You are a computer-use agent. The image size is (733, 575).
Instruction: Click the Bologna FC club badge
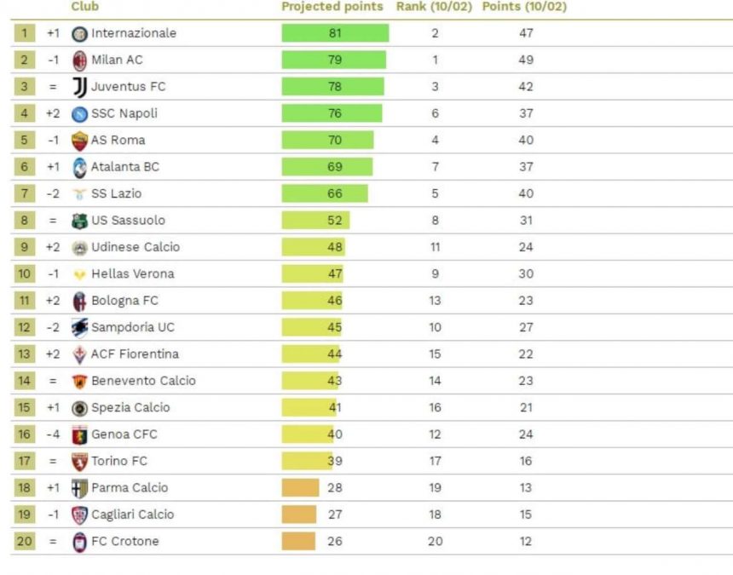point(79,301)
